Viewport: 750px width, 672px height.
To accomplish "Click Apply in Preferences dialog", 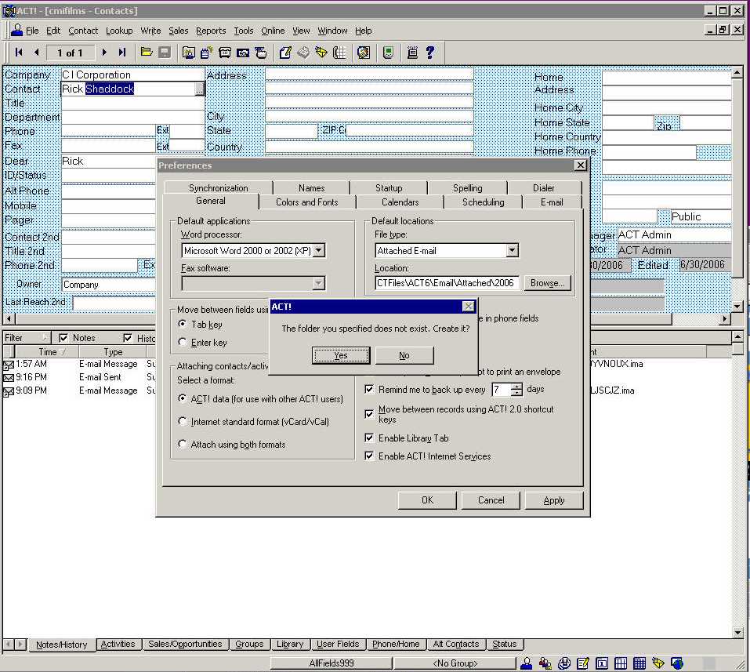I will coord(554,500).
